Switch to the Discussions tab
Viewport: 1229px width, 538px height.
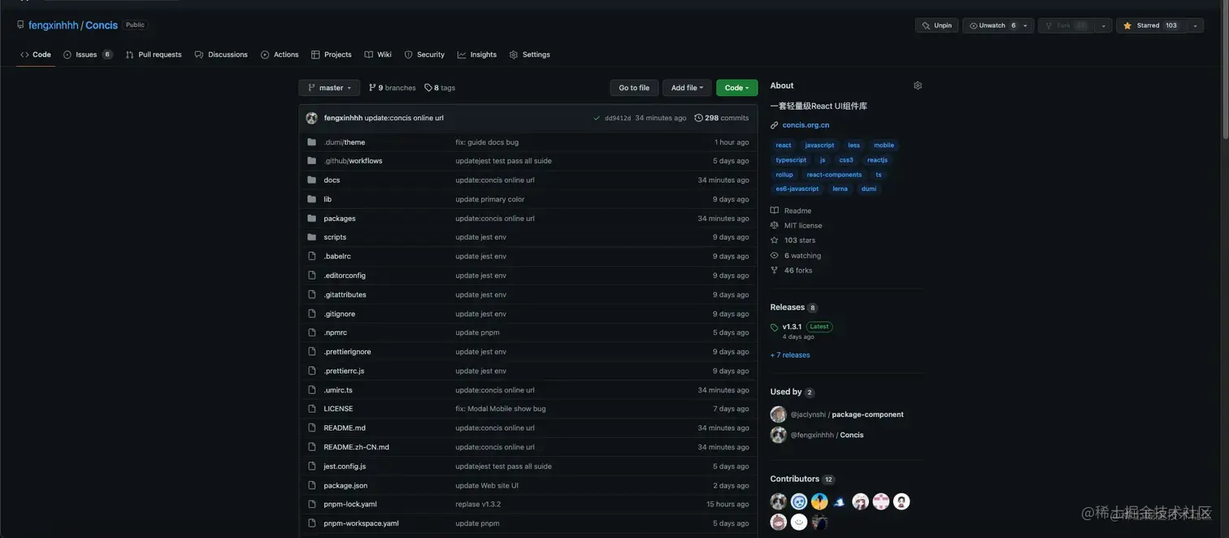tap(221, 54)
